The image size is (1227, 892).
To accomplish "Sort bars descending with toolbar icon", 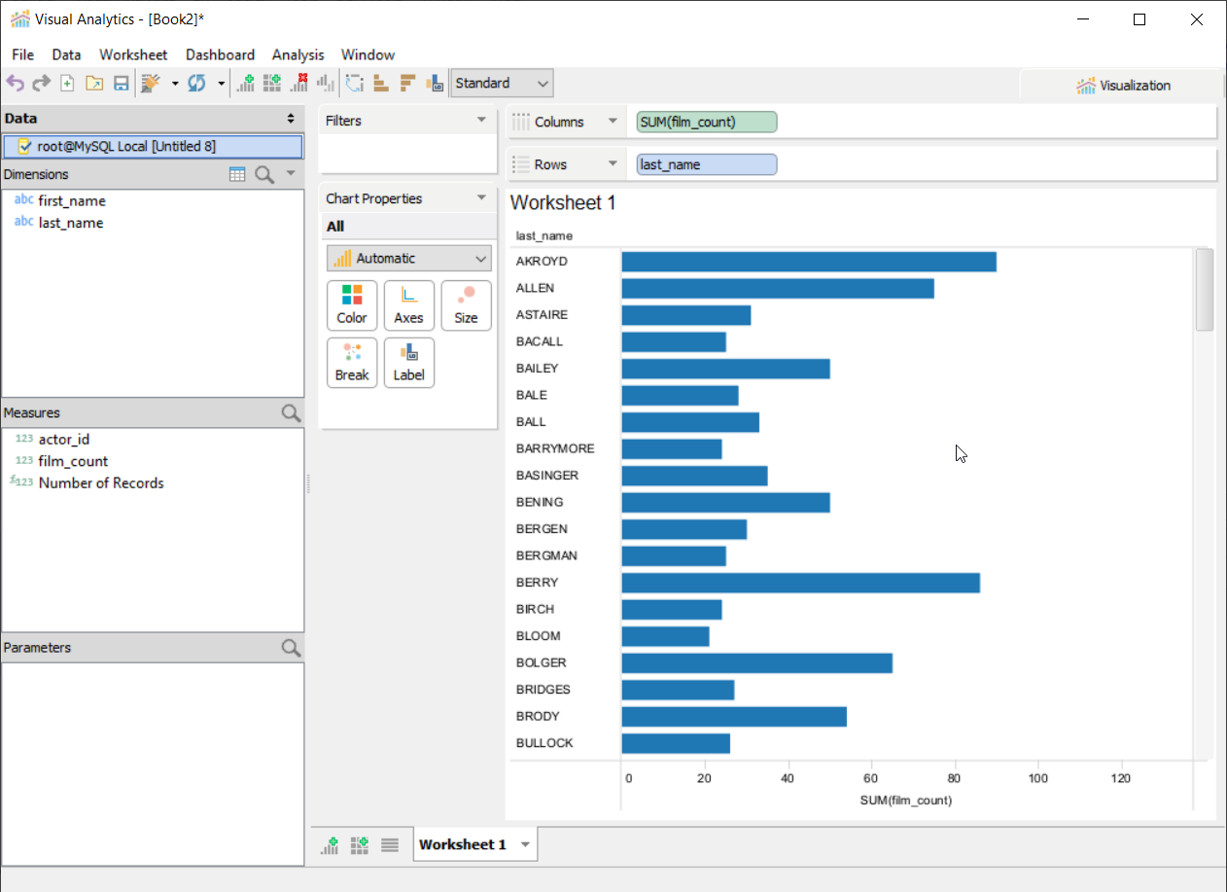I will 408,84.
